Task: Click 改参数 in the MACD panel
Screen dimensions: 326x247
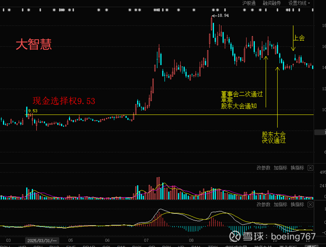Action: click(263, 204)
